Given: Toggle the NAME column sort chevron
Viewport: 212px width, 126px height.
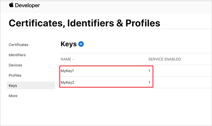Looking at the screenshot, I should (73, 59).
